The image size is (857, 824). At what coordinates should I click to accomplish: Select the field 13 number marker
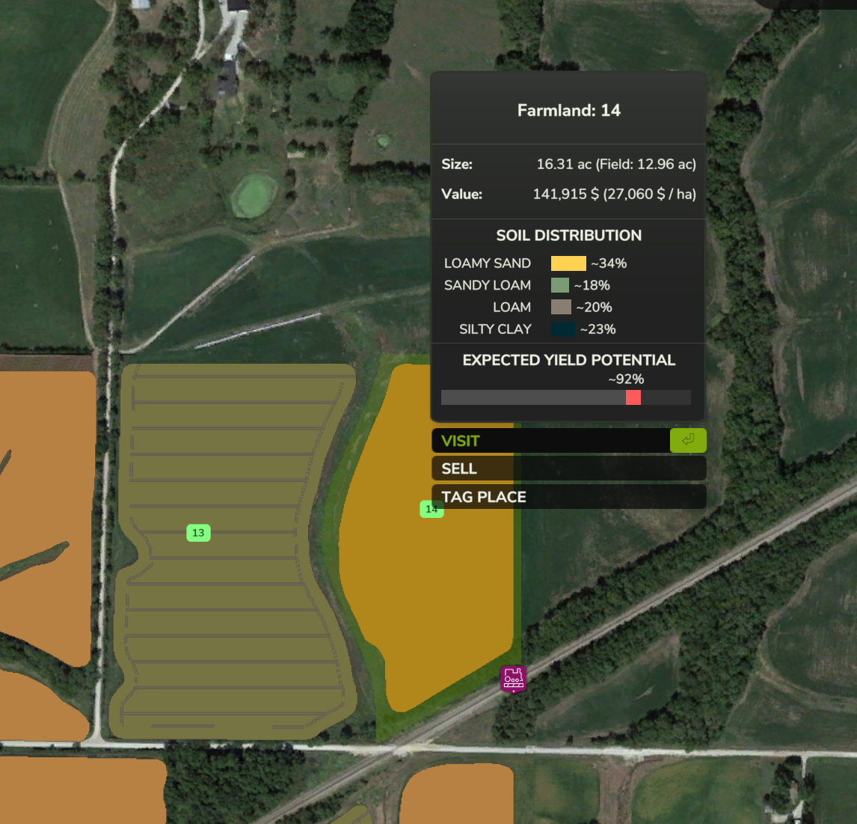(x=198, y=533)
